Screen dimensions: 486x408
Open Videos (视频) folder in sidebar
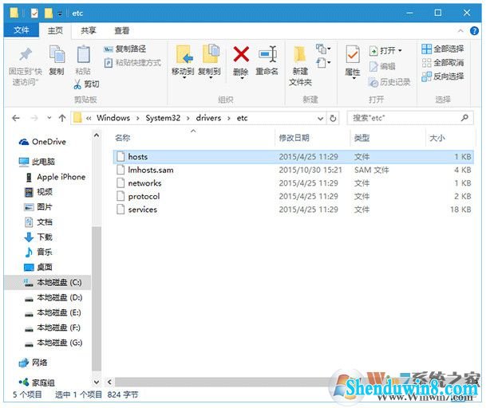38,192
